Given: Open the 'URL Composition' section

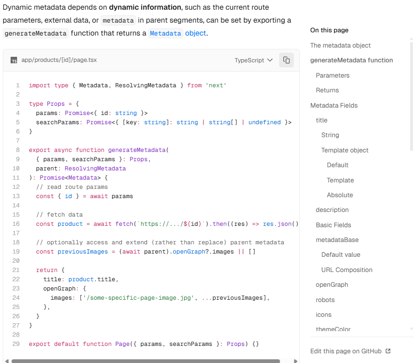Looking at the screenshot, I should 346,270.
